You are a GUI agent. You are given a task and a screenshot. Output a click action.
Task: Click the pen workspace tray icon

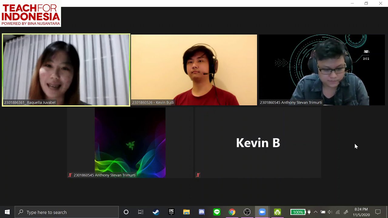tap(346, 212)
